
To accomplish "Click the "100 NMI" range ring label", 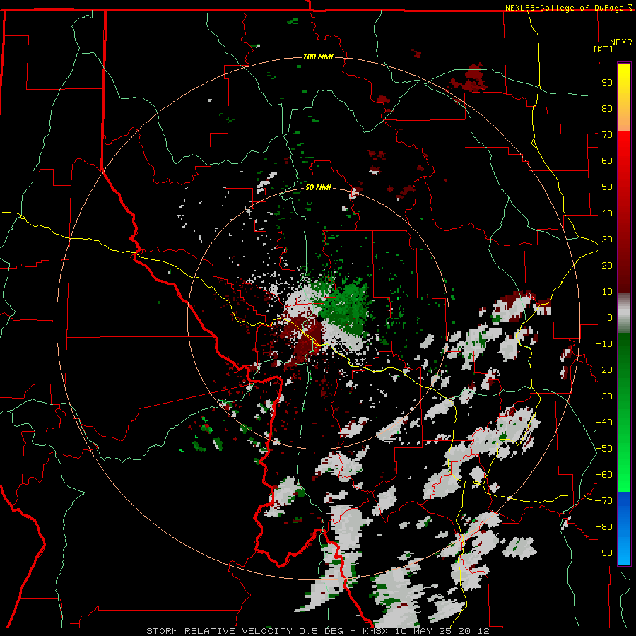I will pos(318,57).
